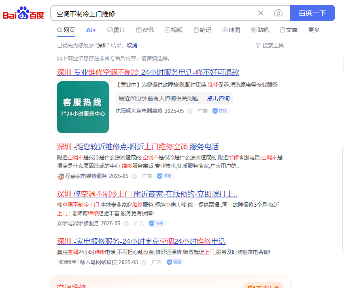Click 保障 badge on 众维电器 result
344x288 pixels.
[157, 224]
